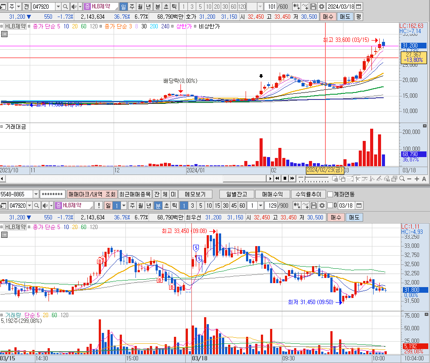Switch bottom chart to 초 seconds

pos(166,205)
